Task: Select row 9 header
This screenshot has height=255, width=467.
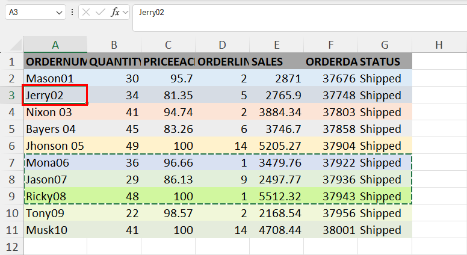Action: point(11,196)
